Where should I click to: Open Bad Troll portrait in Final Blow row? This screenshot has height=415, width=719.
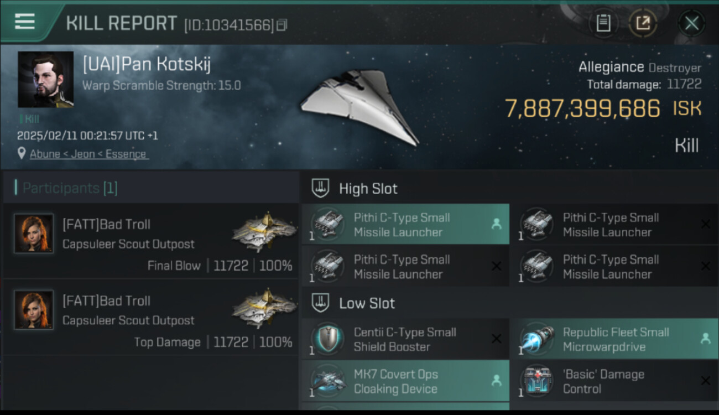click(34, 234)
